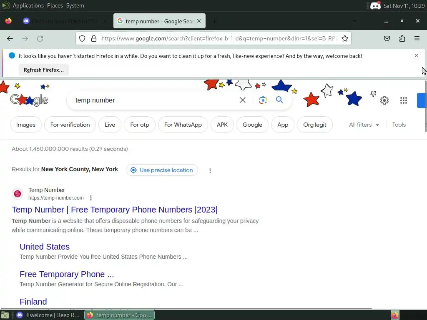The height and width of the screenshot is (320, 427).
Task: Click the Firefox icon left of the tabs
Action: point(8,21)
